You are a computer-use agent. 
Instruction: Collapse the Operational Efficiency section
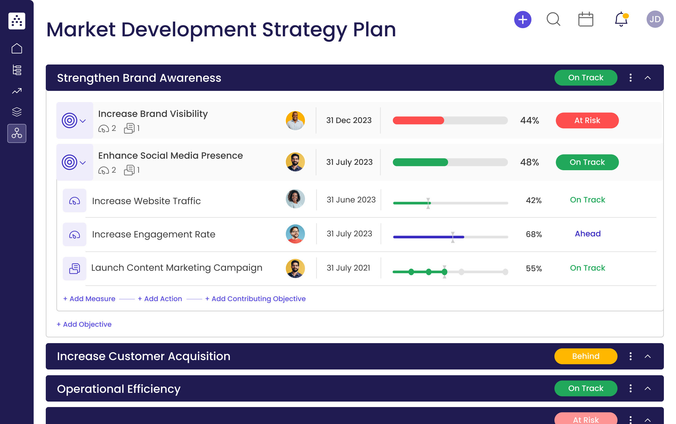pos(648,389)
